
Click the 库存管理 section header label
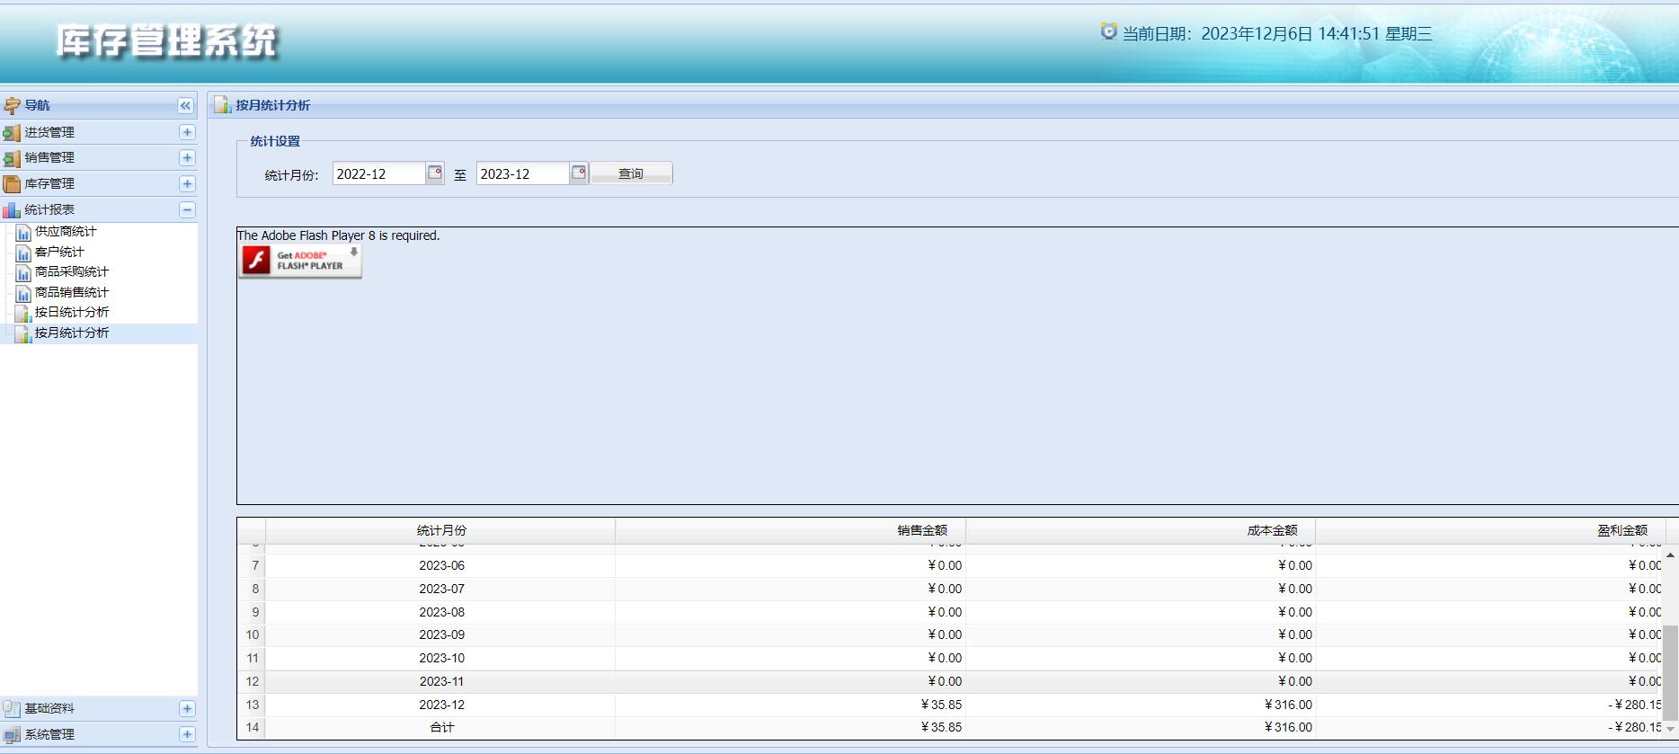tap(49, 183)
